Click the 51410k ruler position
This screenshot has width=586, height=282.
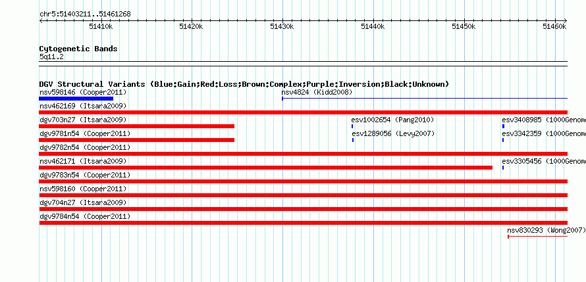101,26
